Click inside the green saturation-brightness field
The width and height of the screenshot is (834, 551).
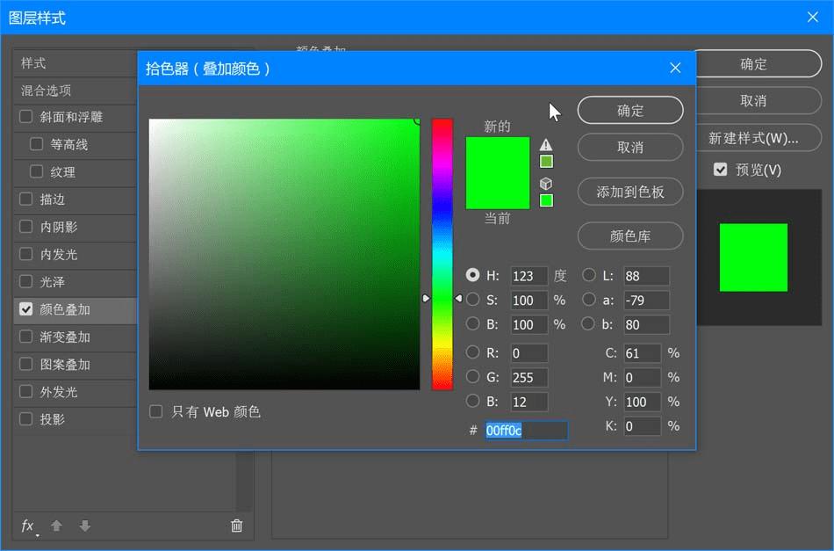(284, 254)
